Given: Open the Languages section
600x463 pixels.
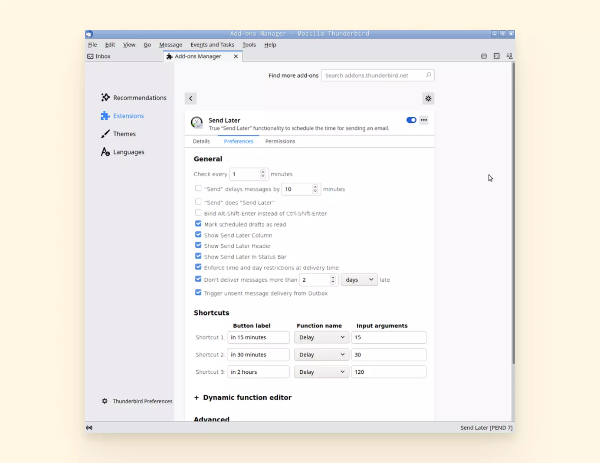Looking at the screenshot, I should coord(123,152).
